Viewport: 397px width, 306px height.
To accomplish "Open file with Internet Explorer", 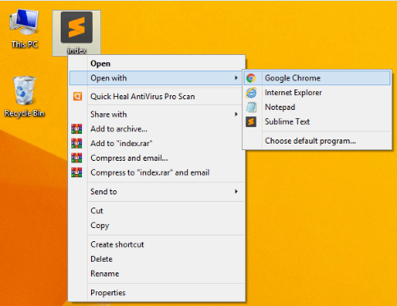I will (x=317, y=93).
